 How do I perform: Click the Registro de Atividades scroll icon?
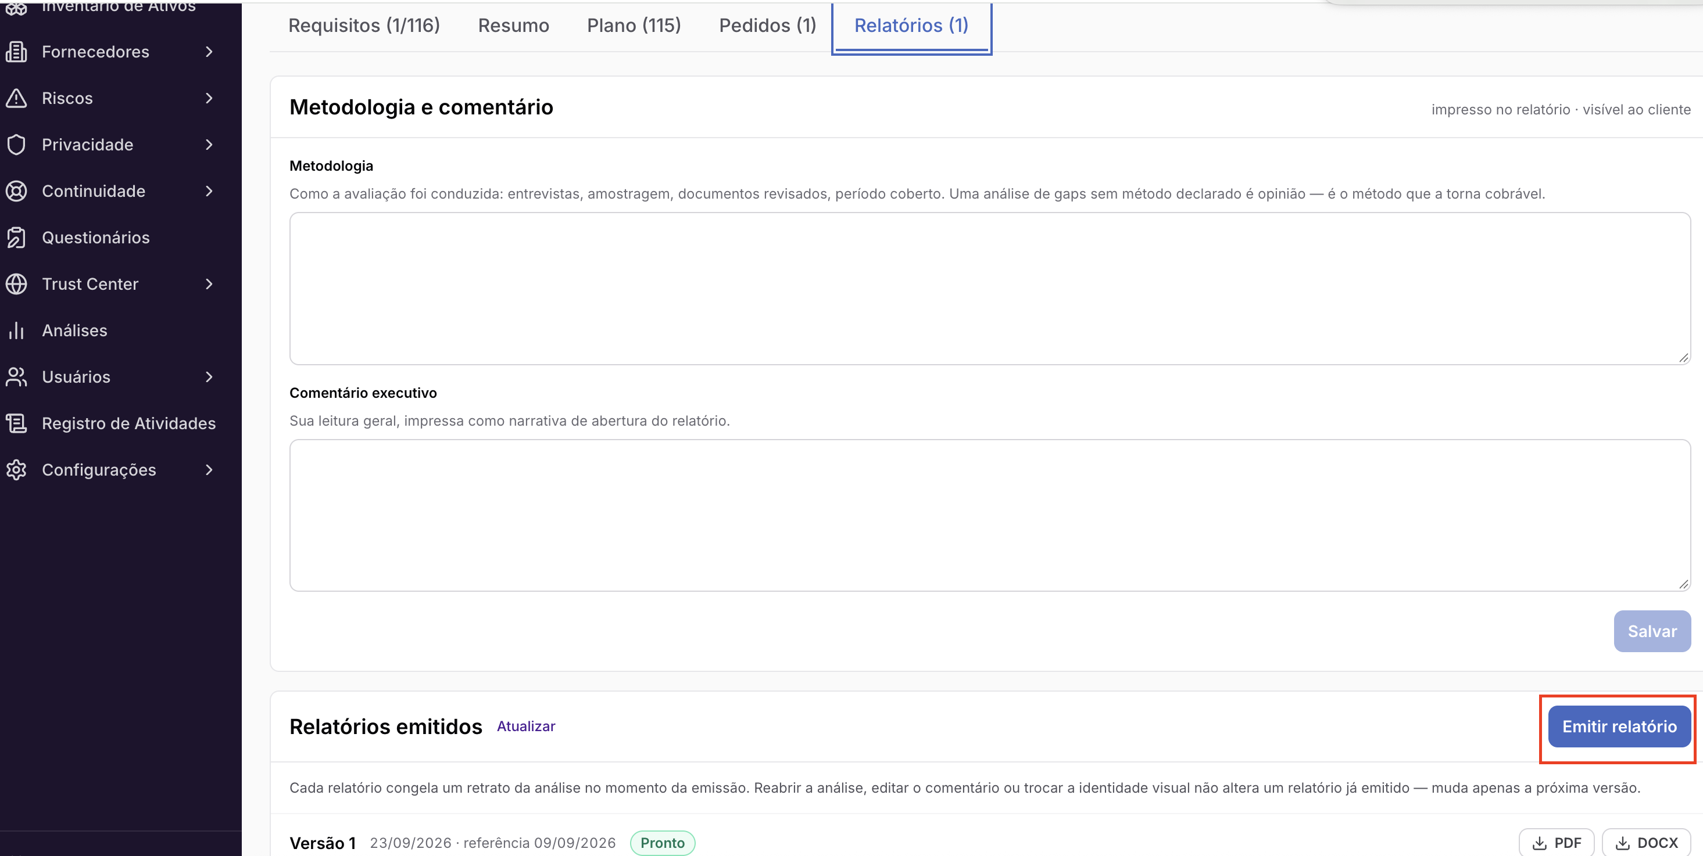tap(16, 423)
